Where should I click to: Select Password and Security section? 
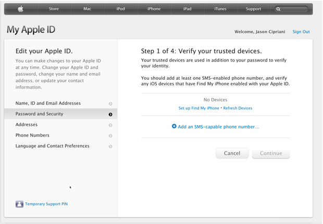tap(61, 114)
